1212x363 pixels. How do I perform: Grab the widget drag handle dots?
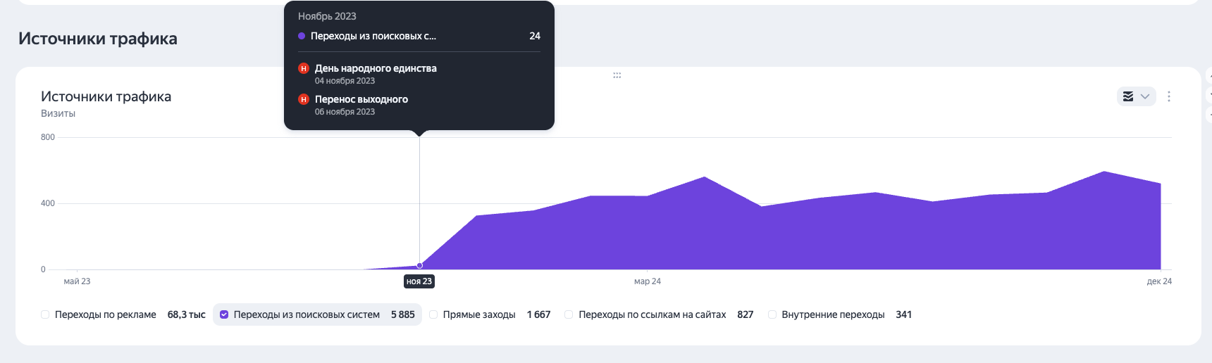617,75
